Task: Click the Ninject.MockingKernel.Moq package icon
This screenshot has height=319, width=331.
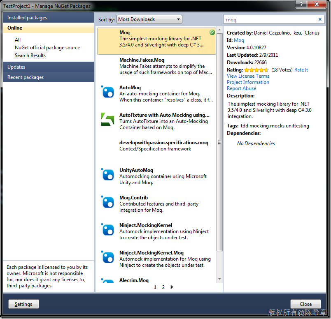Action: (108, 257)
